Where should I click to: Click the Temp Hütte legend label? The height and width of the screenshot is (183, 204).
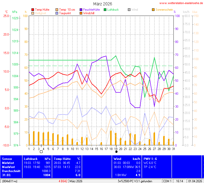(42, 10)
